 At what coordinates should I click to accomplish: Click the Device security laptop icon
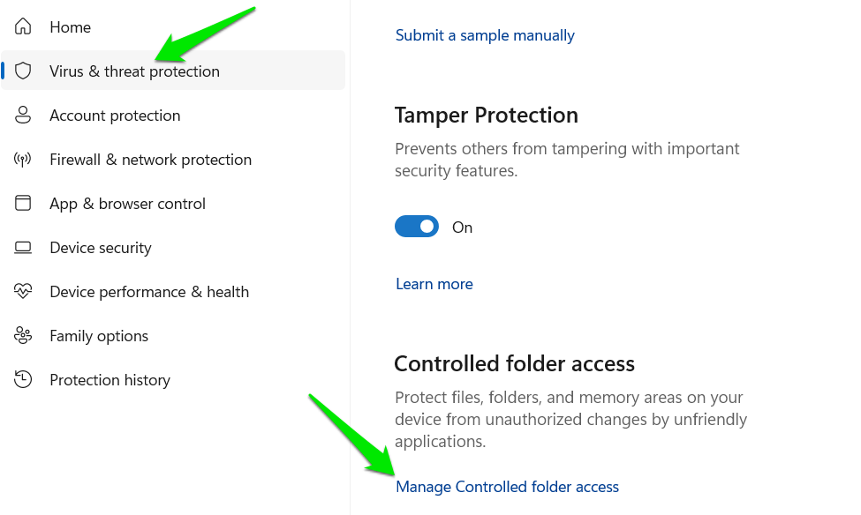click(22, 247)
